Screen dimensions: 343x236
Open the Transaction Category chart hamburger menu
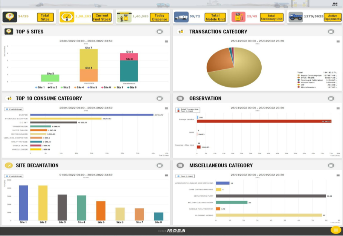click(337, 41)
